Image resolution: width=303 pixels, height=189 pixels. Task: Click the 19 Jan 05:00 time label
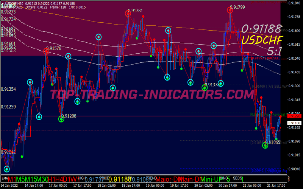156,186
